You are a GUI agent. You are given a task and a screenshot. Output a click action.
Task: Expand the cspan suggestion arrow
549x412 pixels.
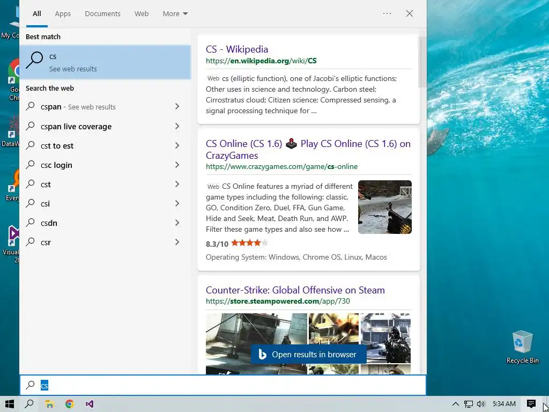(x=177, y=107)
